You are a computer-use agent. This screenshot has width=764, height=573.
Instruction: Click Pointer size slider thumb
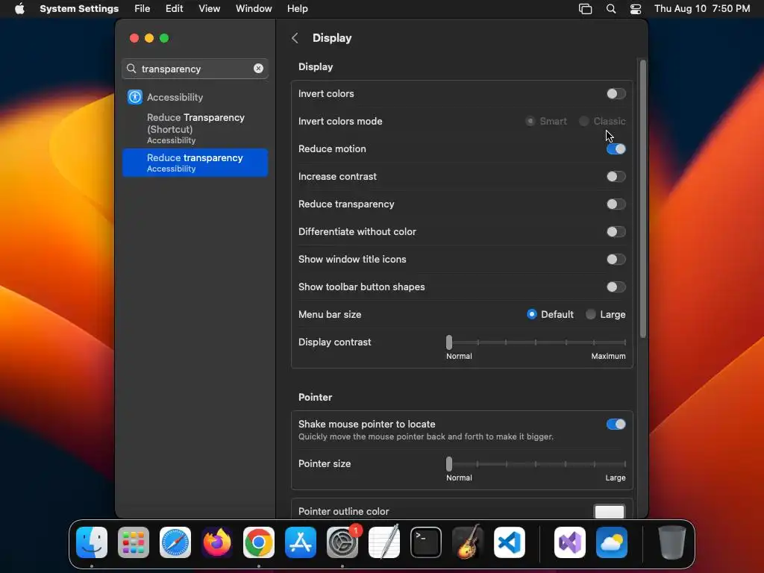pyautogui.click(x=449, y=464)
